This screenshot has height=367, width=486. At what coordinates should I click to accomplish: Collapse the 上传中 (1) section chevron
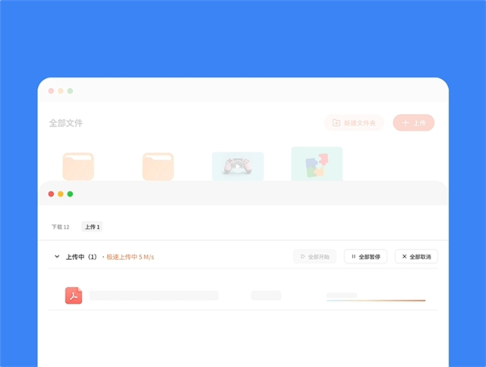(57, 257)
